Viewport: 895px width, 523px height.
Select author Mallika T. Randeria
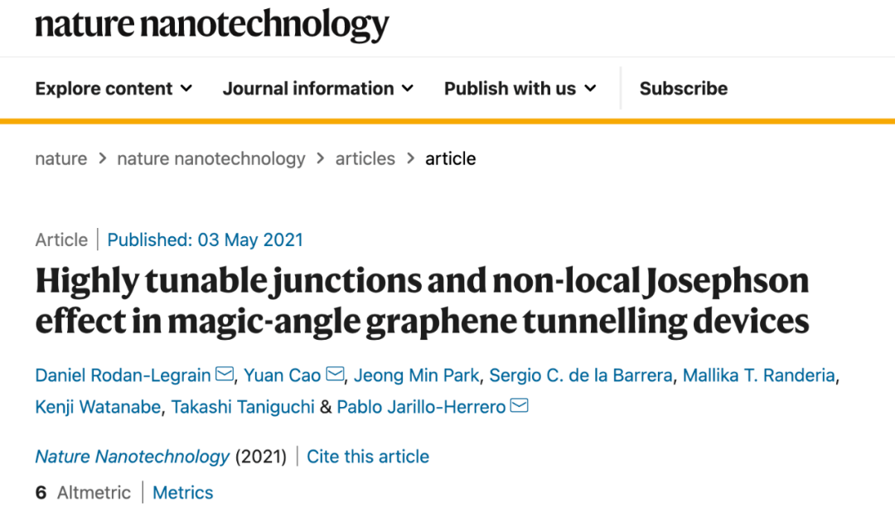click(758, 375)
